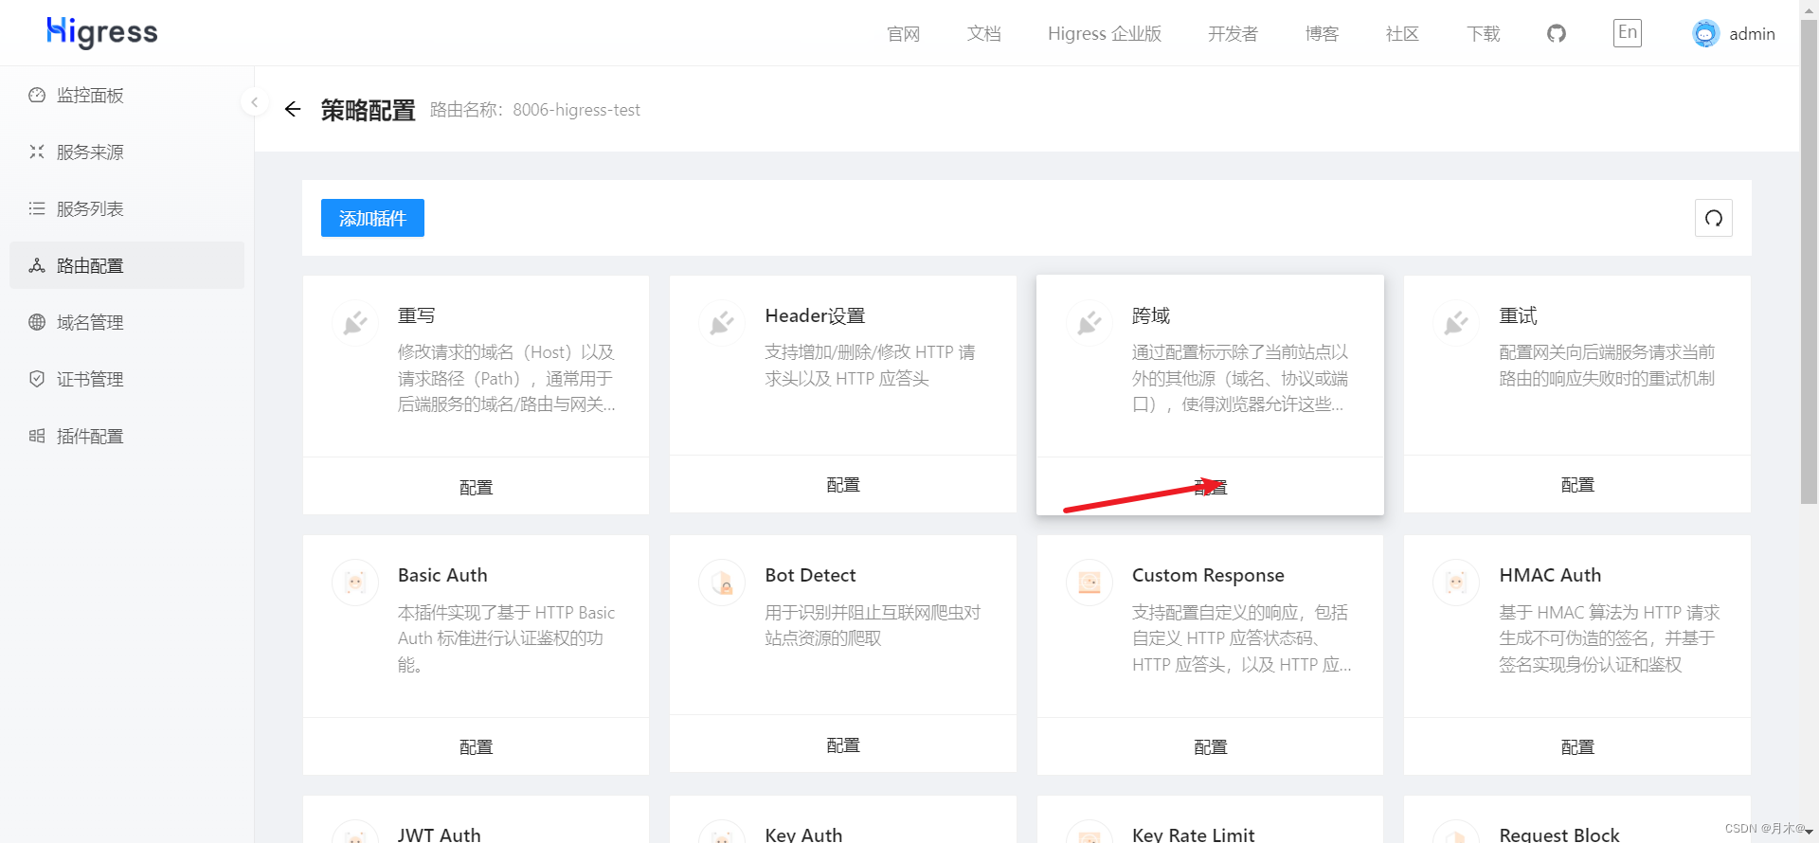Configure the Custom Response plugin
1819x843 pixels.
pos(1210,747)
